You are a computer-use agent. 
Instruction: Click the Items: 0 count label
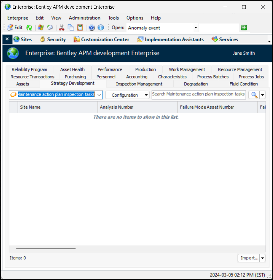click(18, 258)
